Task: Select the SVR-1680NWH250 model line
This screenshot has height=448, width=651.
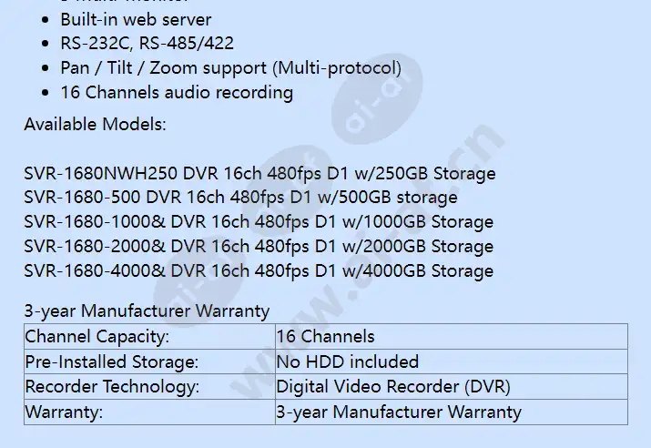Action: coord(259,174)
